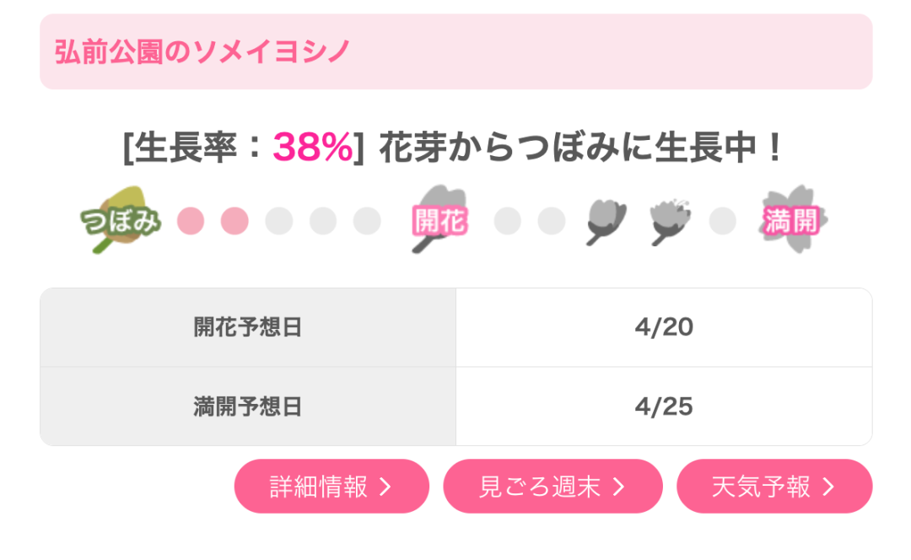This screenshot has width=911, height=560.
Task: Click the 満開予想日 row label
Action: pyautogui.click(x=248, y=407)
